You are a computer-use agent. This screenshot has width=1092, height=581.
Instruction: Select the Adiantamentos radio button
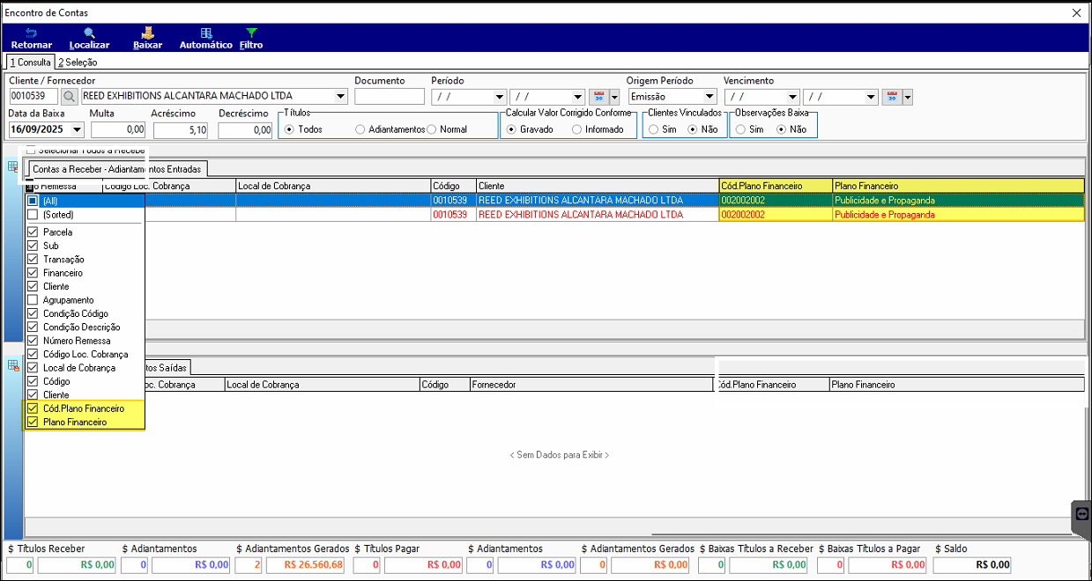[x=360, y=129]
